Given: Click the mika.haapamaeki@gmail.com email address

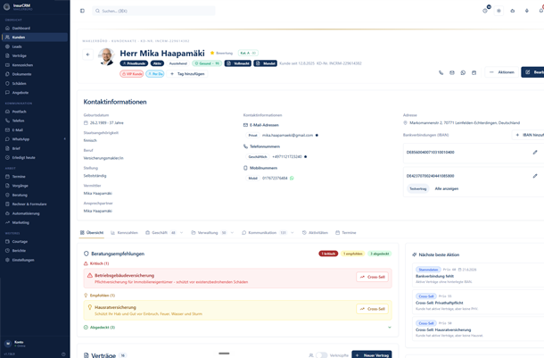Looking at the screenshot, I should coord(287,135).
